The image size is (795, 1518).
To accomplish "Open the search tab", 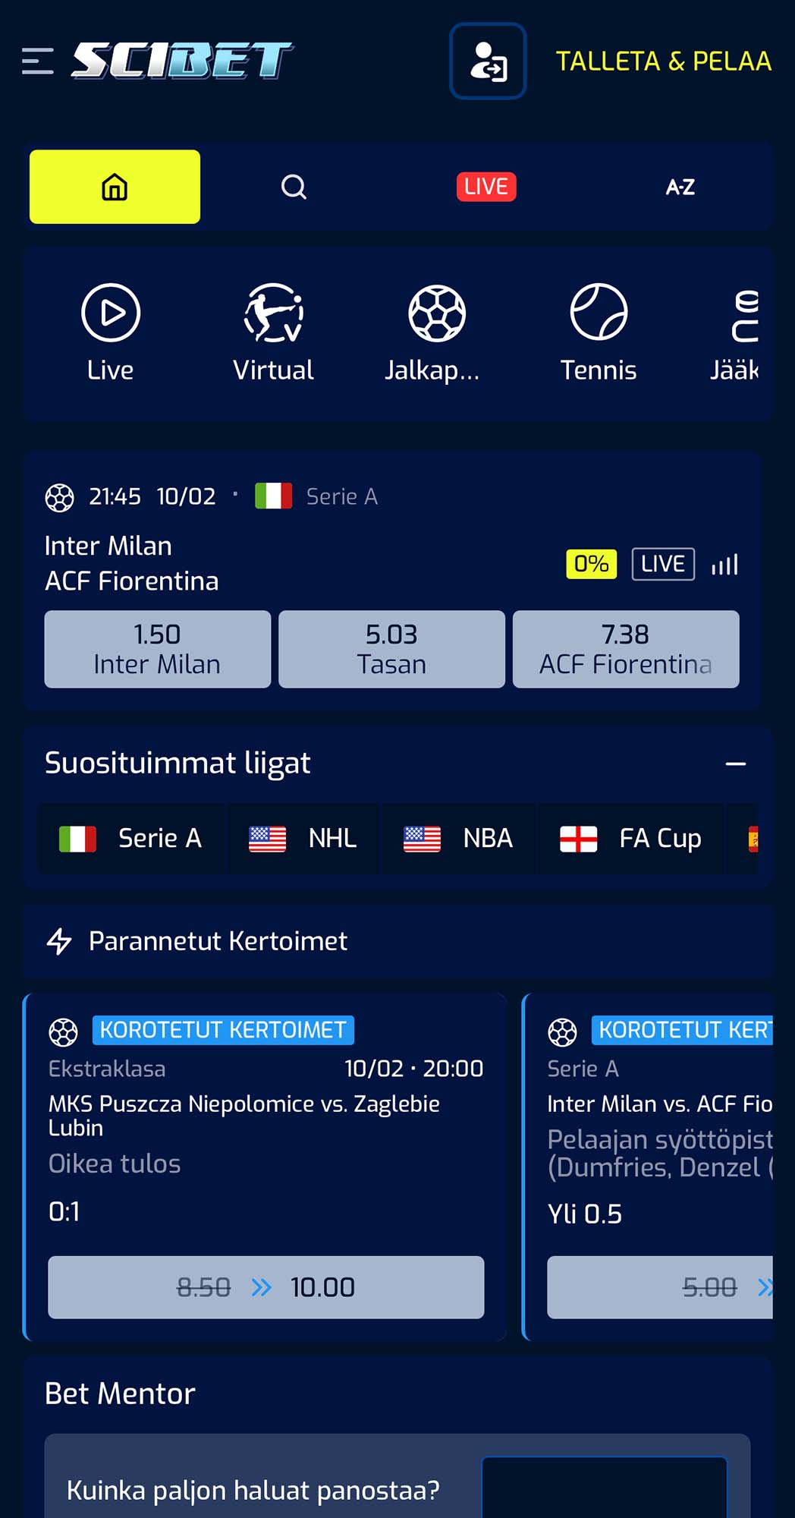I will point(294,187).
